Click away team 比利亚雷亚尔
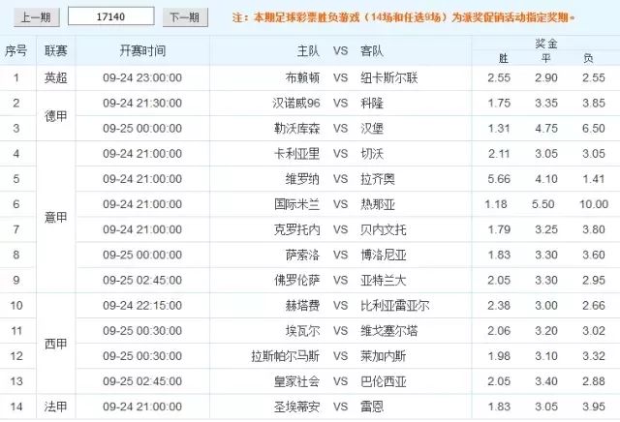This screenshot has height=422, width=620. 394,306
